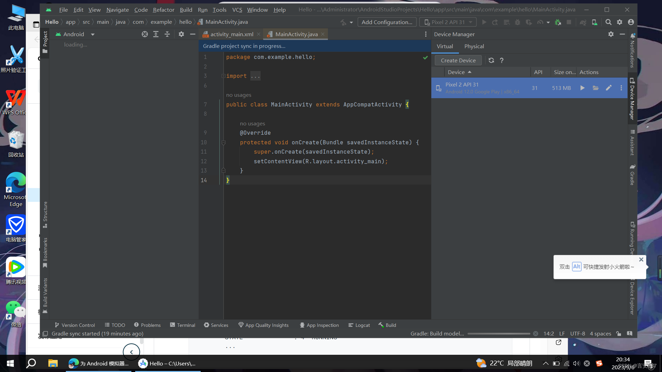662x372 pixels.
Task: Open the Debug app icon in the toolbar
Action: 517,22
